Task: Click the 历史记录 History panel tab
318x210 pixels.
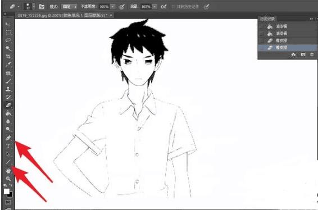Action: (267, 19)
